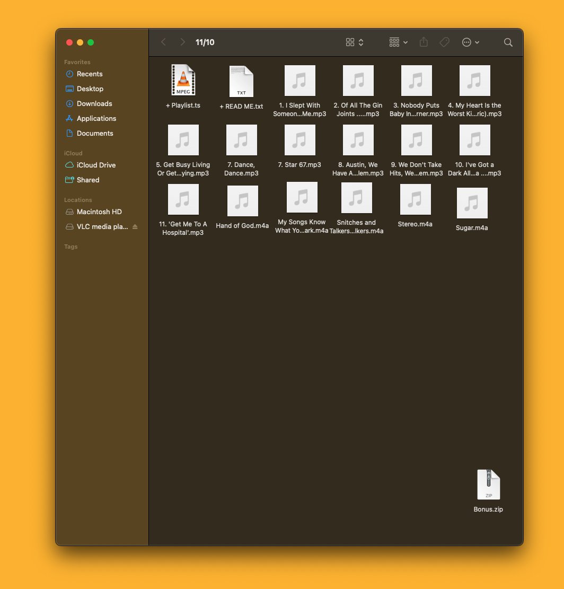
Task: Select '2. Of All The Gin Joints' mp3
Action: click(358, 81)
